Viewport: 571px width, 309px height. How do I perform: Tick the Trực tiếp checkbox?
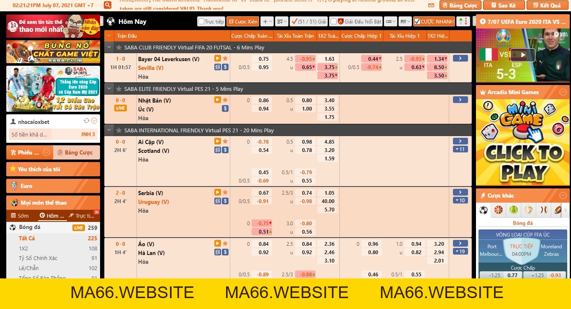[x=201, y=21]
